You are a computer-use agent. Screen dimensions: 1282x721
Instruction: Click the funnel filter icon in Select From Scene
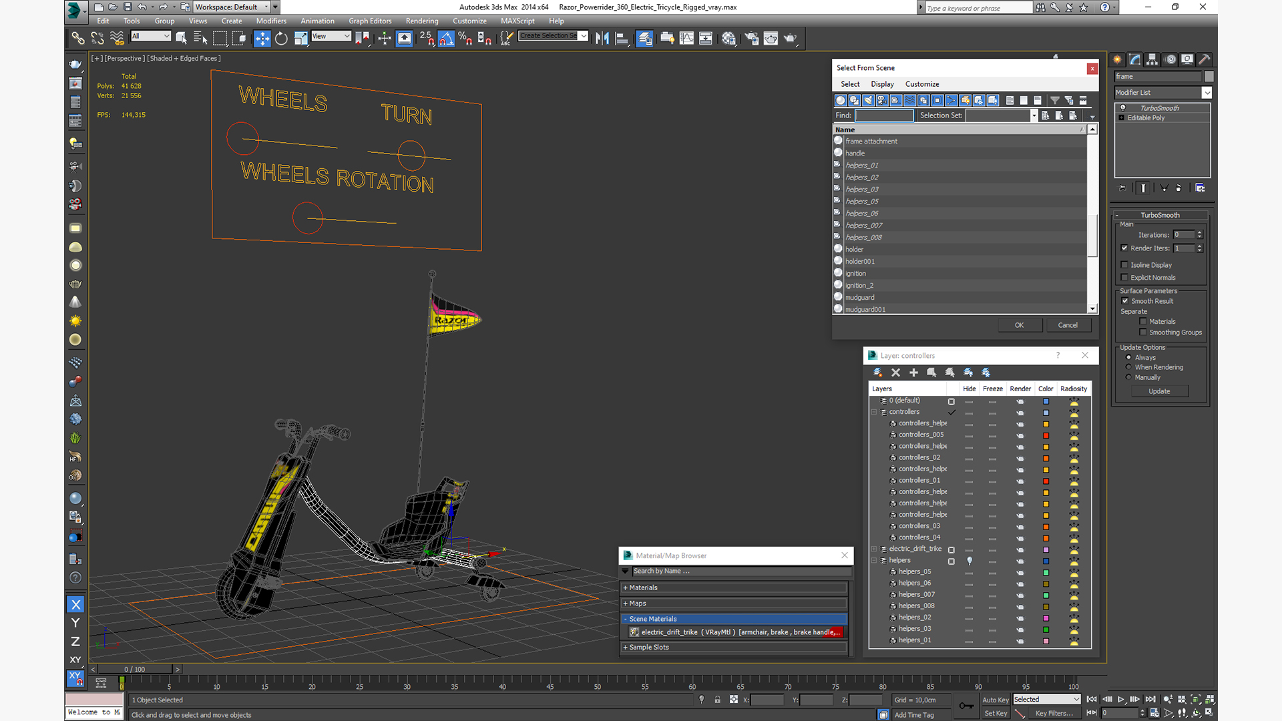pyautogui.click(x=1055, y=100)
